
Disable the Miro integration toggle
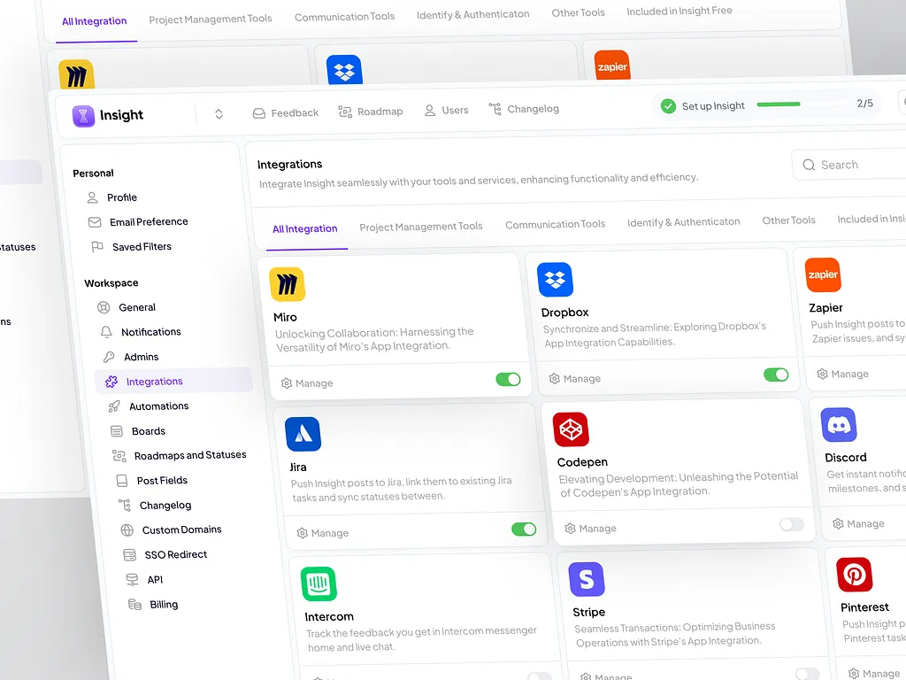click(x=508, y=379)
